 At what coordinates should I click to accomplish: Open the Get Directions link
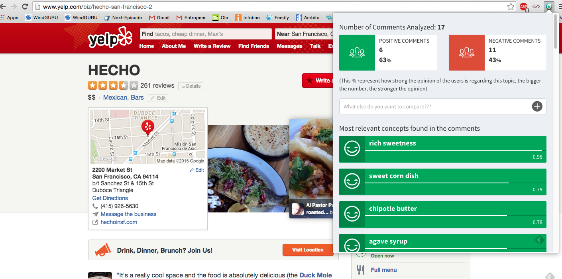coord(110,198)
